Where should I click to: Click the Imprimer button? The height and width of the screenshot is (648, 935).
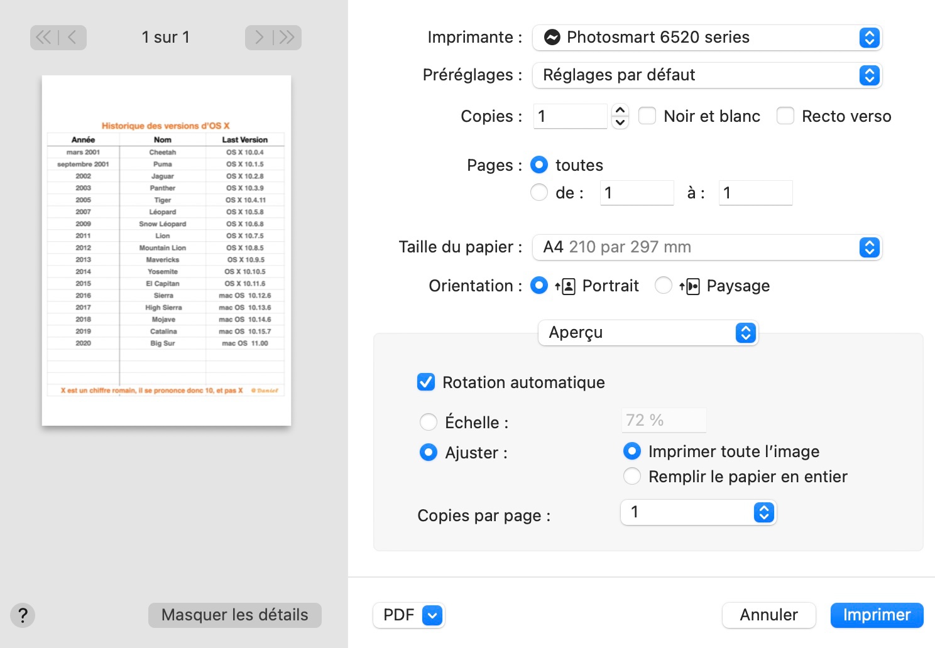(x=877, y=615)
